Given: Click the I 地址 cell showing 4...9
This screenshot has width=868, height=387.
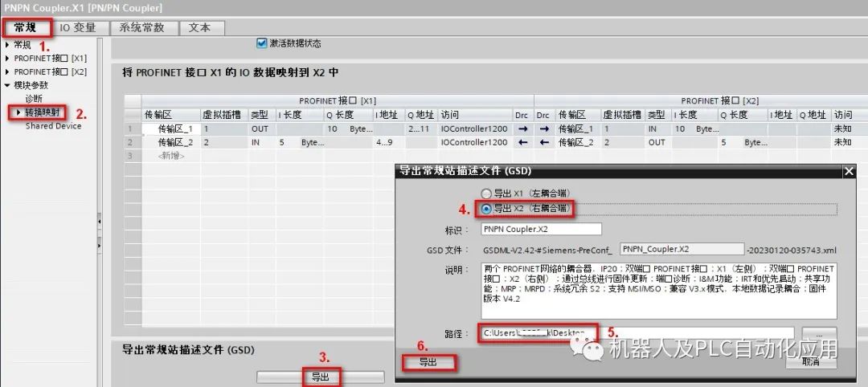Looking at the screenshot, I should (390, 143).
